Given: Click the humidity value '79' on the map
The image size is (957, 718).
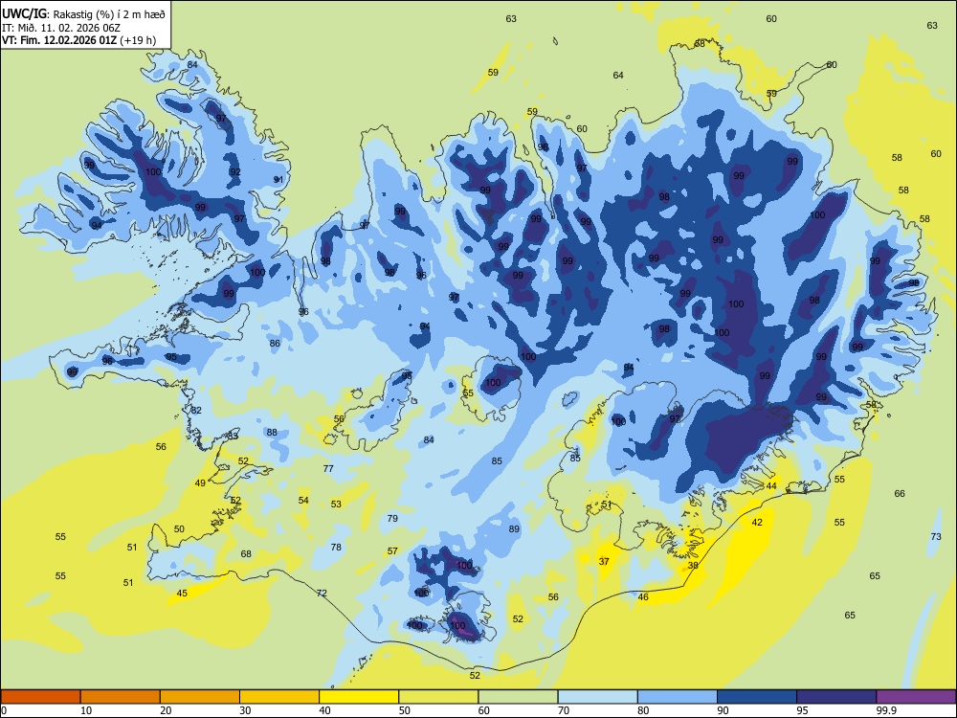Looking at the screenshot, I should (392, 518).
